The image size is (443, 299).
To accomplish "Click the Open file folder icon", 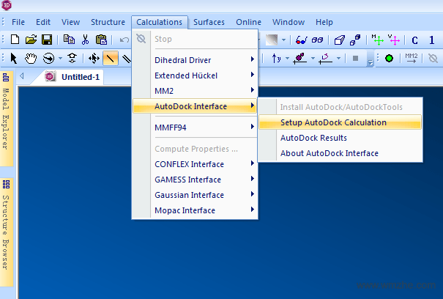I will [x=31, y=40].
